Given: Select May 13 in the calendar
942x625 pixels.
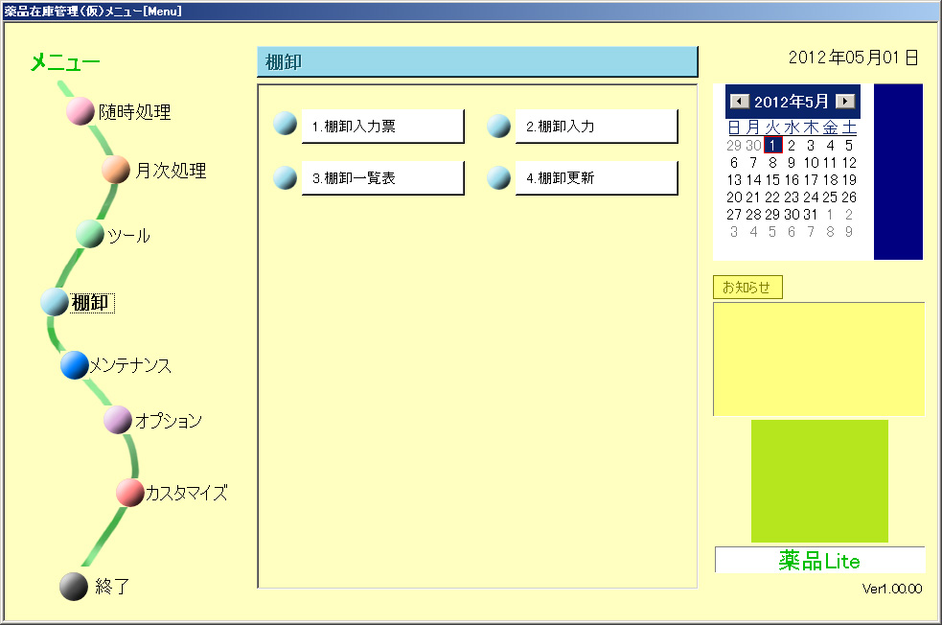Looking at the screenshot, I should click(734, 179).
